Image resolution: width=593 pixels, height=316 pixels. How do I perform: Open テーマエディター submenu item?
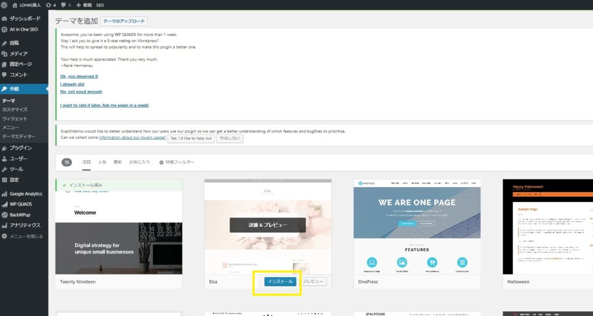click(x=19, y=137)
